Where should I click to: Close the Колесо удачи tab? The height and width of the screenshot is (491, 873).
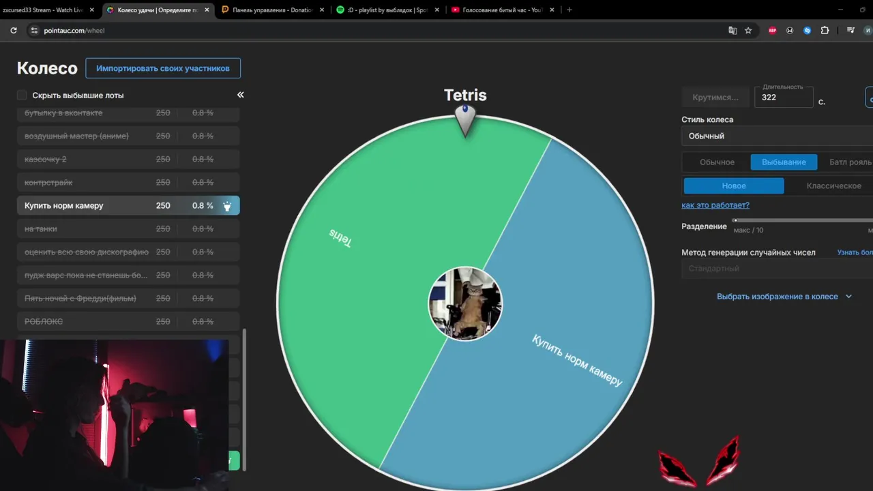click(207, 10)
